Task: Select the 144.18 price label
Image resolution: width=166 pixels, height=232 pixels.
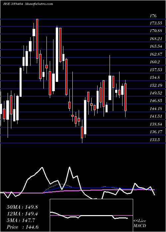Action: pos(156,109)
